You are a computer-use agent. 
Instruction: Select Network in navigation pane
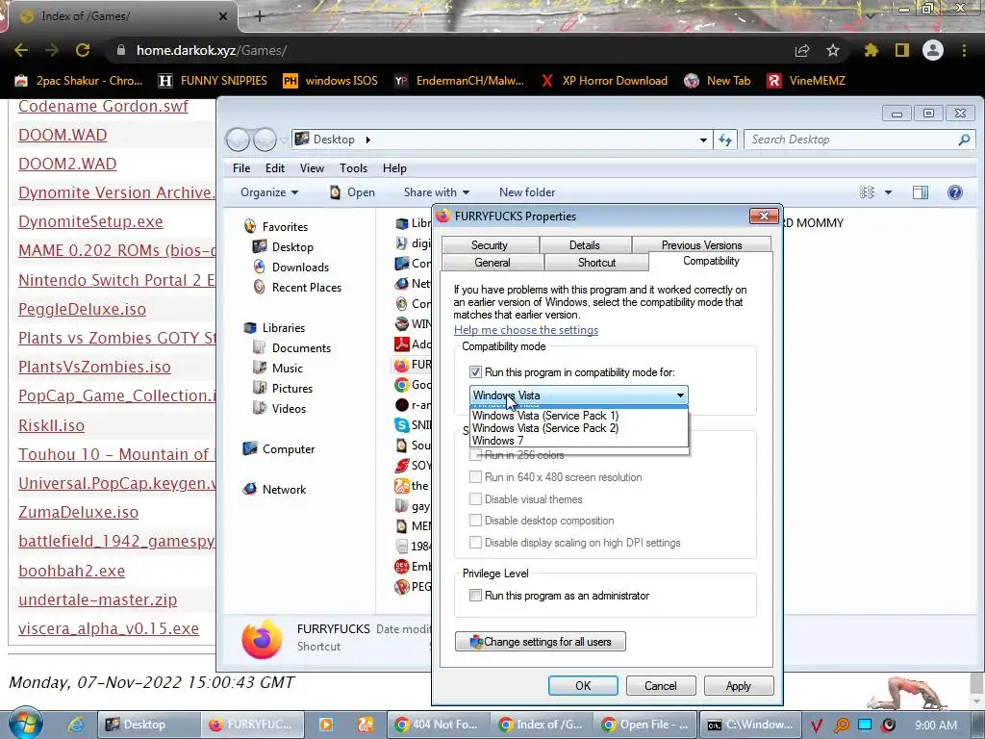(x=274, y=489)
